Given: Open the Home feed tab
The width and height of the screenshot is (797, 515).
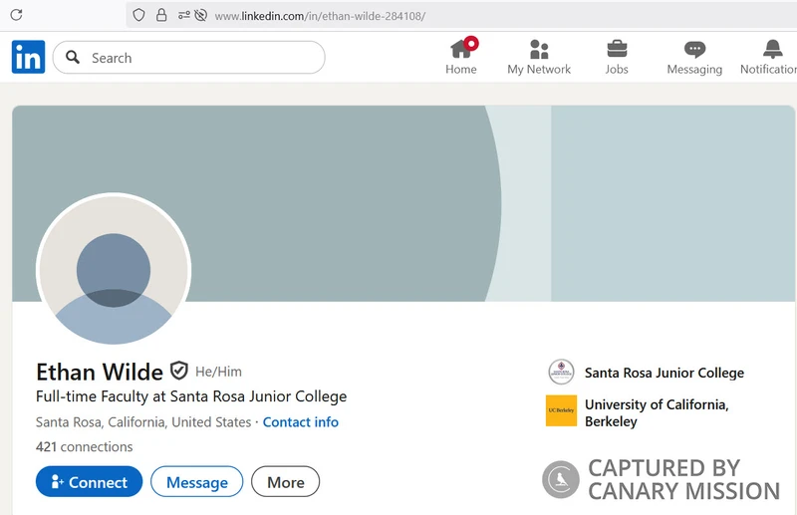Looking at the screenshot, I should click(461, 57).
